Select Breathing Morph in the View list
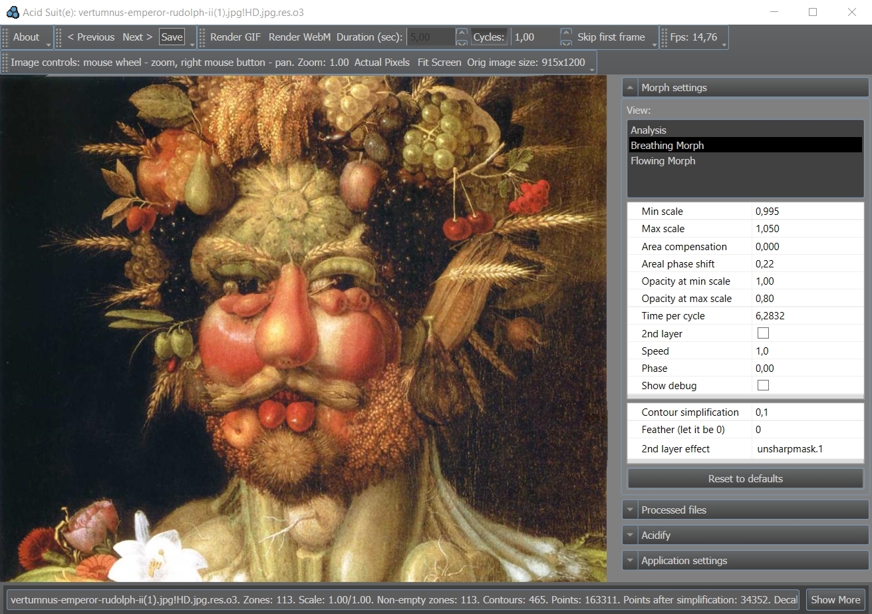The height and width of the screenshot is (614, 872). [745, 145]
